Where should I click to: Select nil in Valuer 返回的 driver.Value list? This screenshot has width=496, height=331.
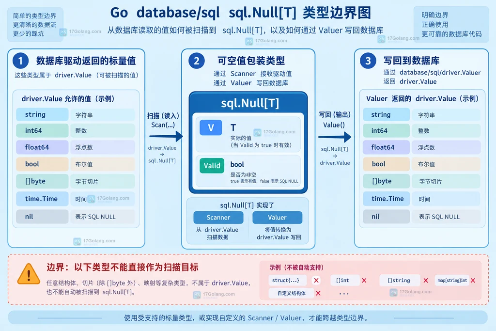(x=386, y=217)
